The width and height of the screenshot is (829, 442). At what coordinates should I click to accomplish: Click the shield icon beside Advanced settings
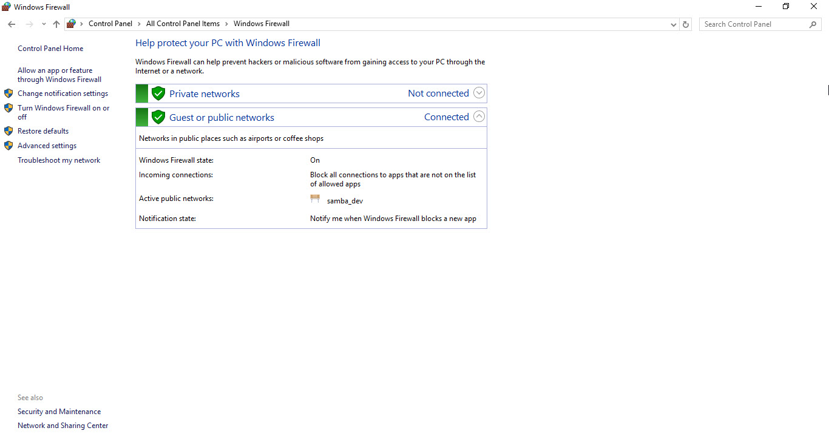[8, 145]
